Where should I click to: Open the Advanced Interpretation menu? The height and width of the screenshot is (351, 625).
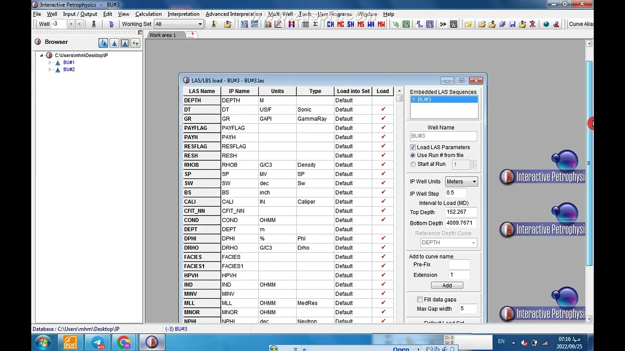tap(234, 14)
